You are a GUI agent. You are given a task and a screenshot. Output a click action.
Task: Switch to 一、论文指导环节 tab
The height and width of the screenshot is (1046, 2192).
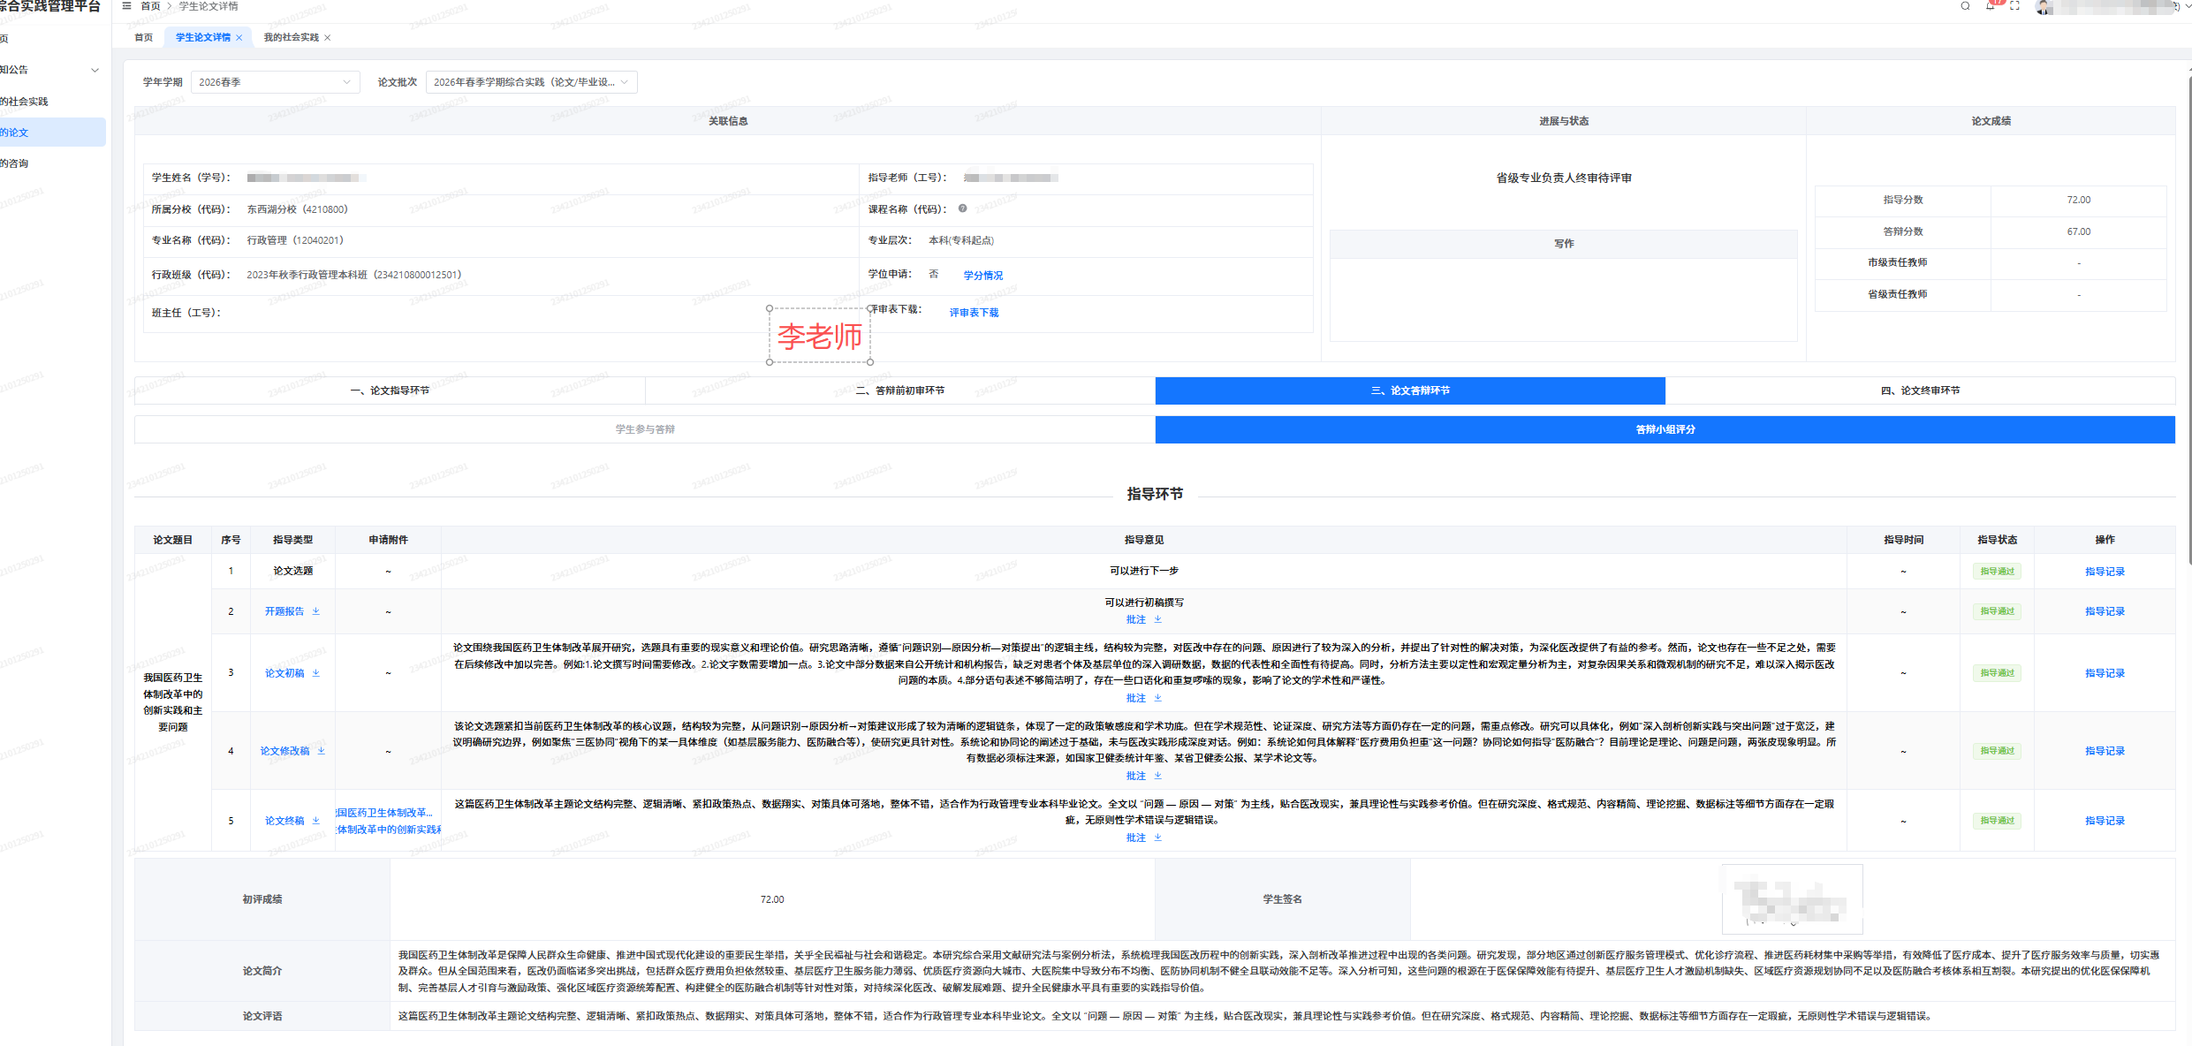(390, 390)
